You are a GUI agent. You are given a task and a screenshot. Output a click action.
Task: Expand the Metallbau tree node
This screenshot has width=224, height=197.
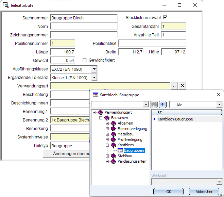107,134
